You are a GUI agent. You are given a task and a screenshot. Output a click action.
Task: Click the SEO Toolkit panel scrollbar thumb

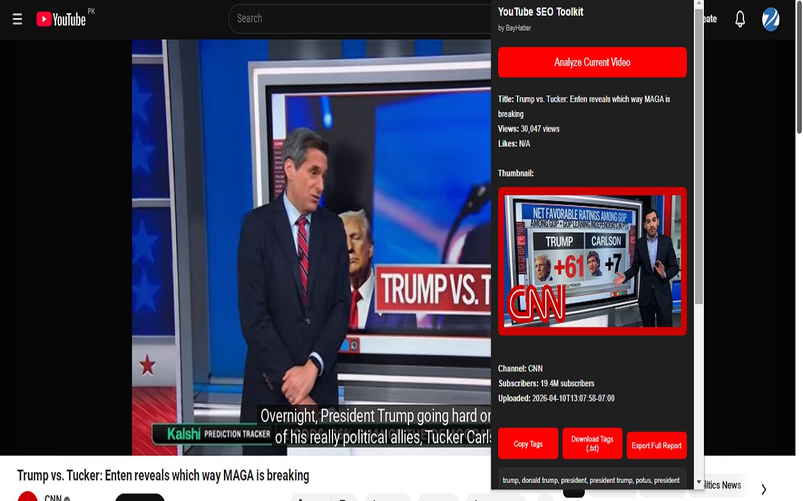click(x=699, y=157)
